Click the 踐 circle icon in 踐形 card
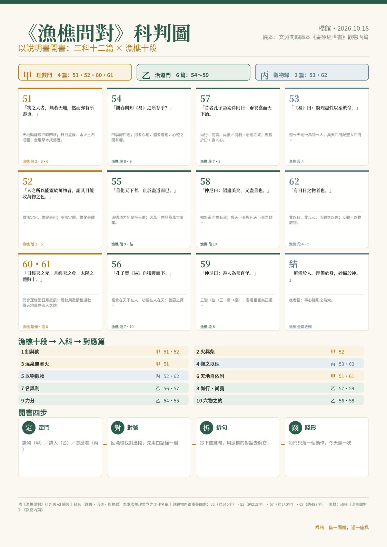 [295, 427]
